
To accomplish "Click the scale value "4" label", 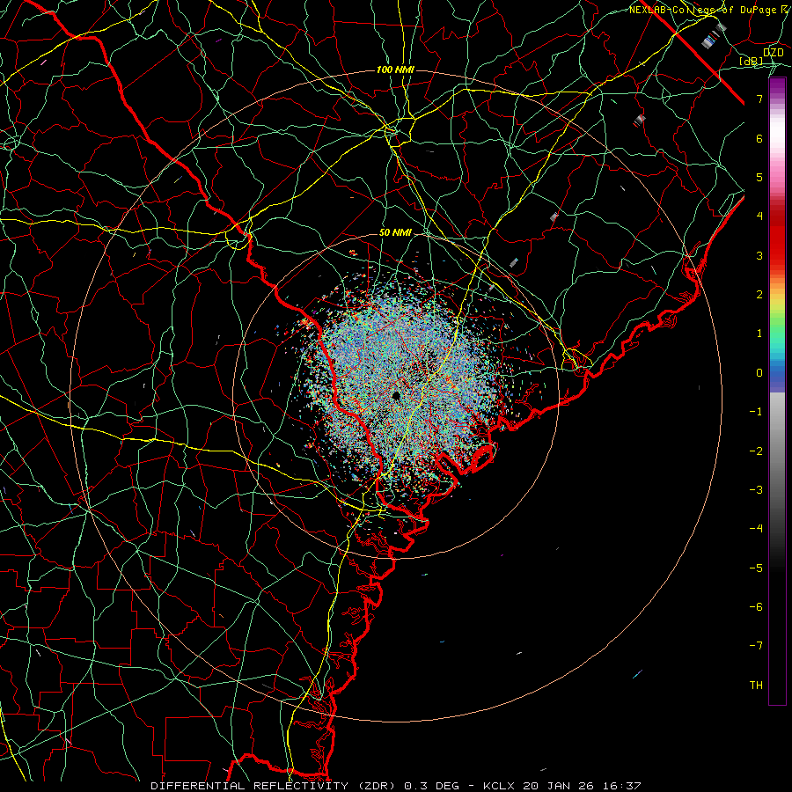I will coord(759,216).
